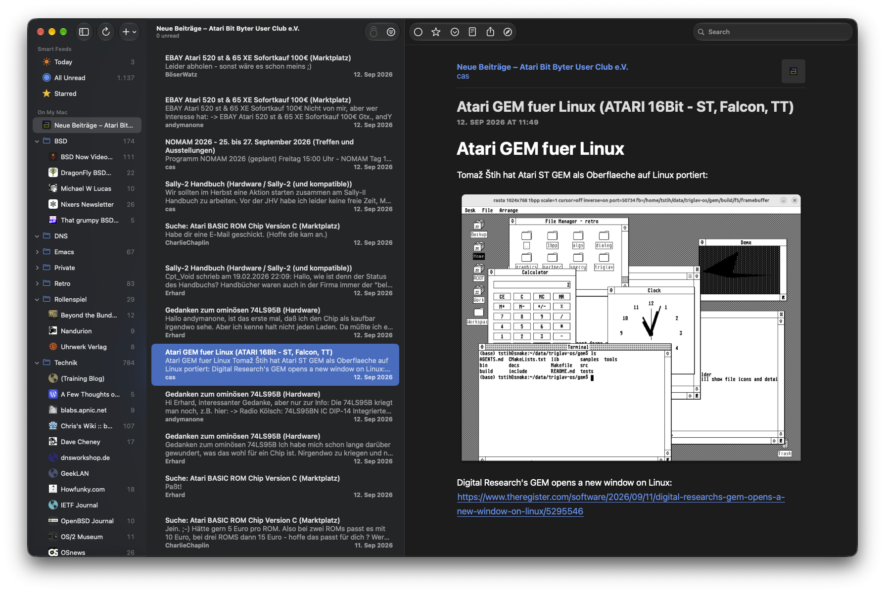885x593 pixels.
Task: Click the Atari GEM fuer Linux article title
Action: [625, 107]
